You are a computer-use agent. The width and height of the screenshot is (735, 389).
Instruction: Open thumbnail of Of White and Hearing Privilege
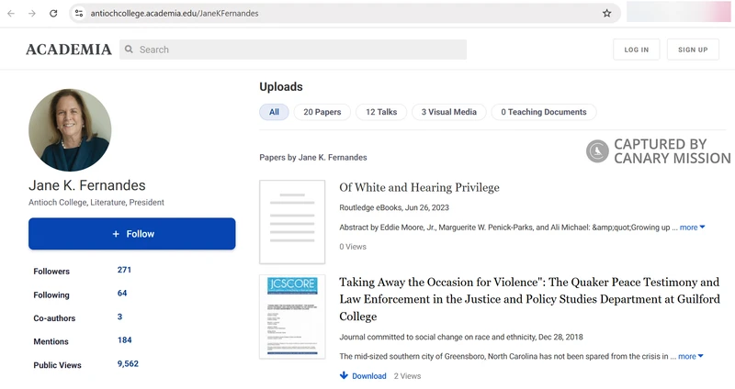tap(292, 222)
